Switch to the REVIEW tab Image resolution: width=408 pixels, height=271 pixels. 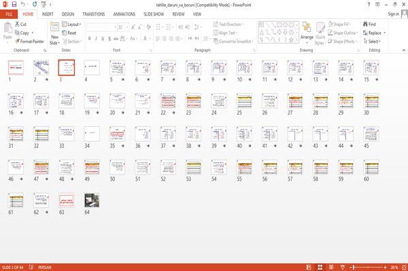(x=178, y=14)
